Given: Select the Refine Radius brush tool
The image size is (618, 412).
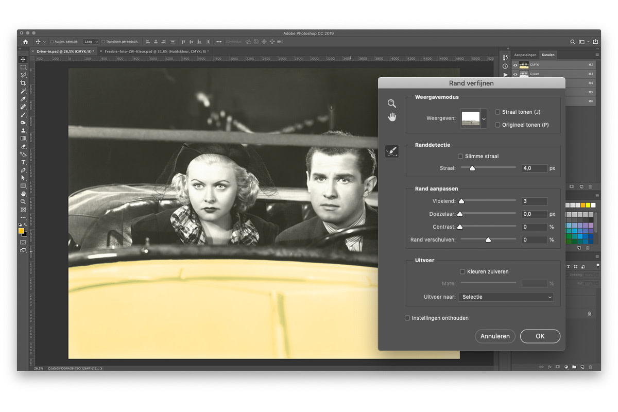Looking at the screenshot, I should pos(391,151).
